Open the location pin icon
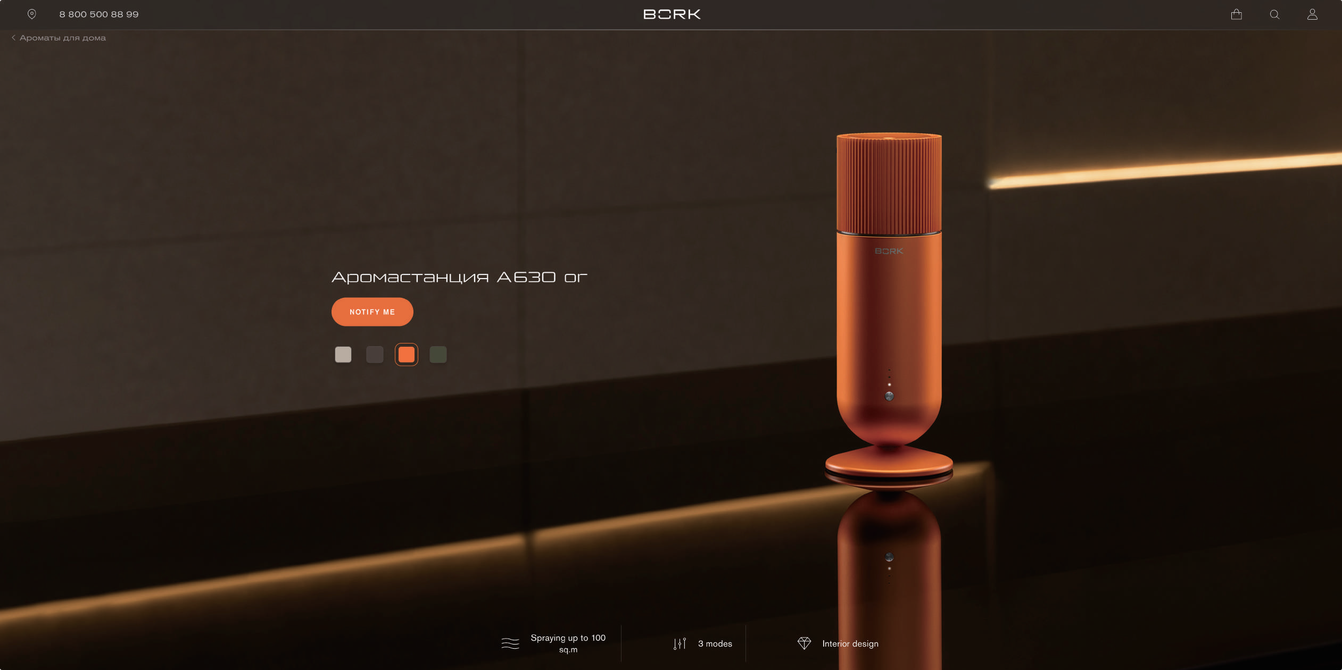 coord(32,14)
